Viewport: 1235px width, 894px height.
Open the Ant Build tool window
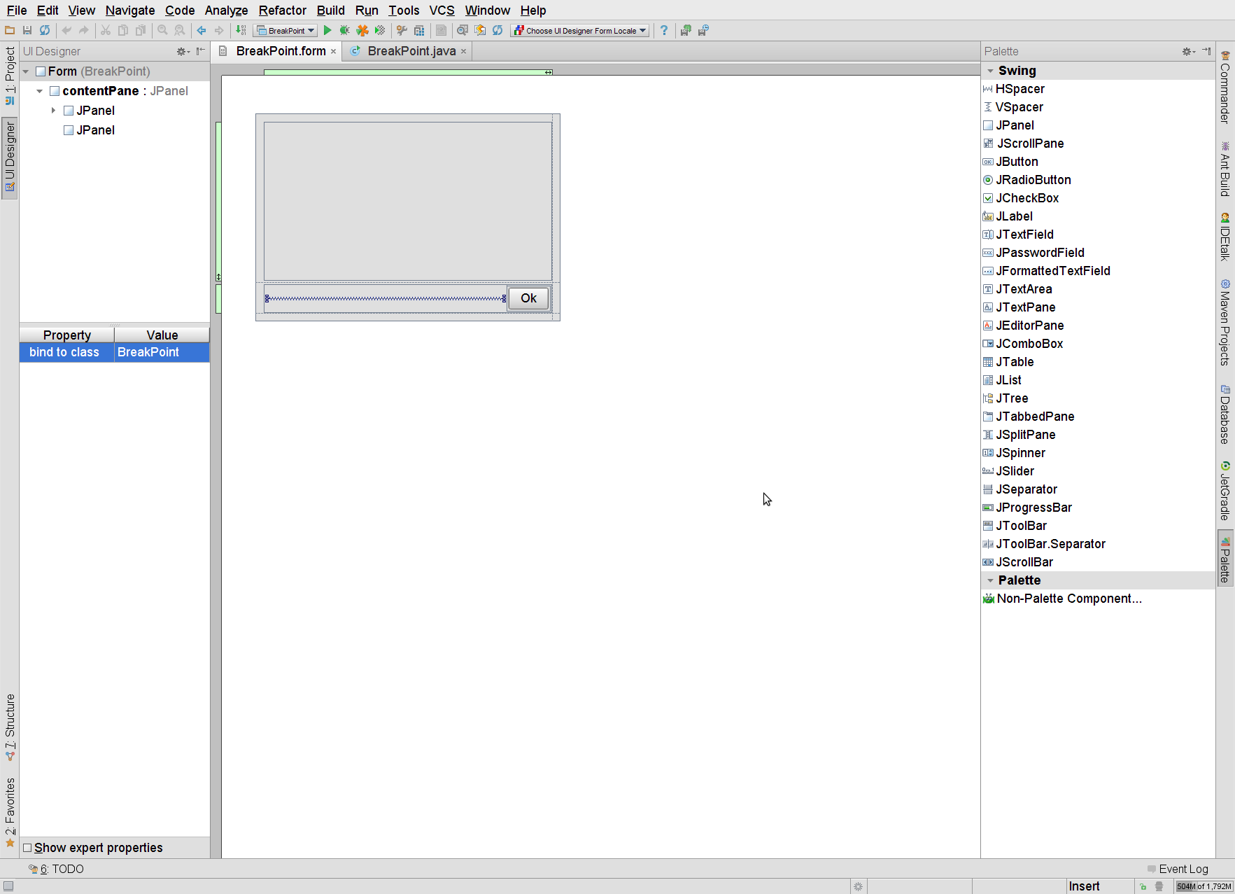coord(1225,167)
